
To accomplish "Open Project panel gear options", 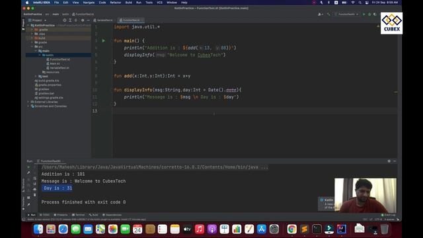I will point(83,20).
